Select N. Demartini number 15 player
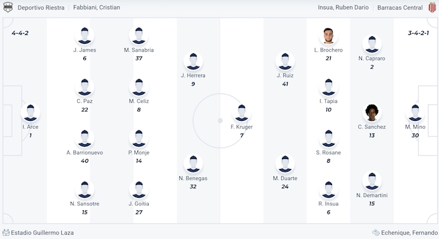439x239 pixels. point(372,189)
